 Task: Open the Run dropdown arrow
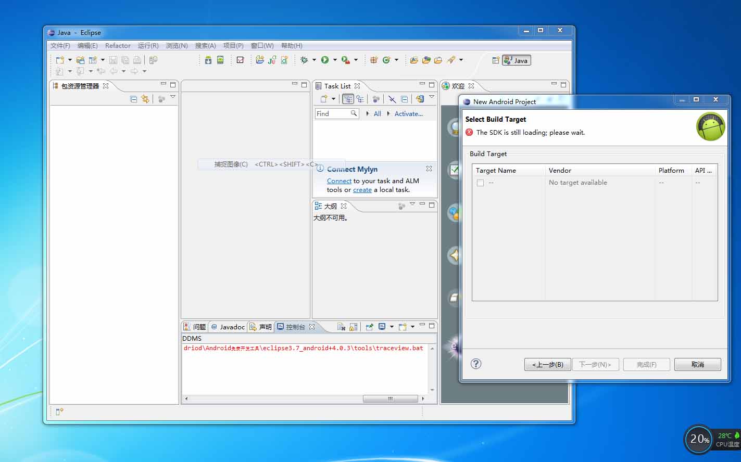click(335, 60)
